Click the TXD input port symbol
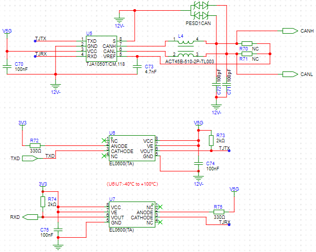 point(30,158)
